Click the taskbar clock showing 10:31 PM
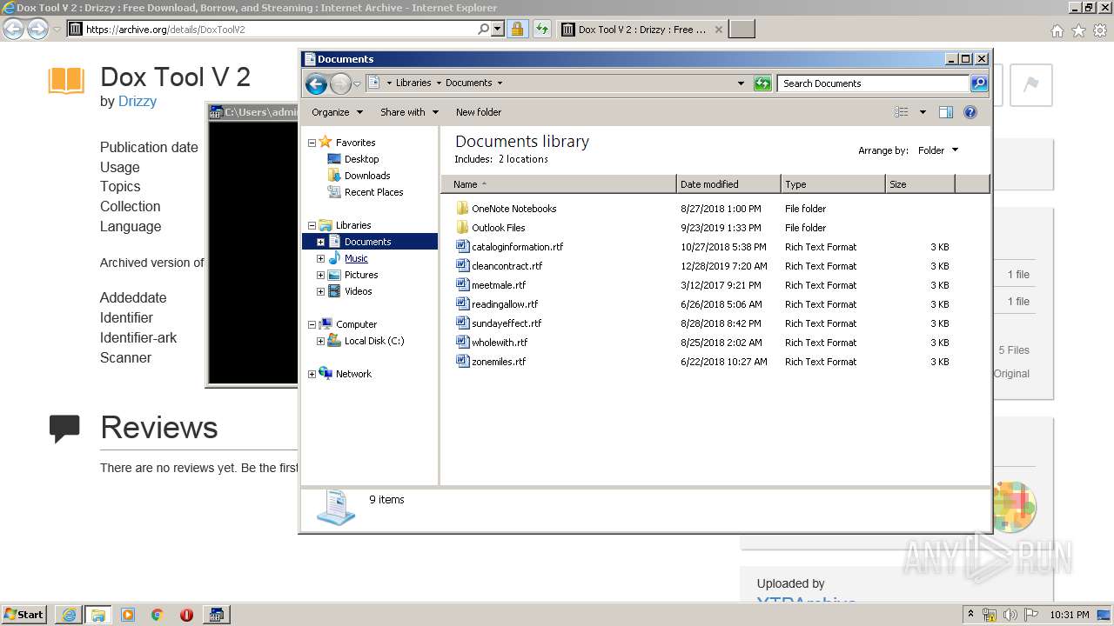This screenshot has height=626, width=1114. (1070, 615)
